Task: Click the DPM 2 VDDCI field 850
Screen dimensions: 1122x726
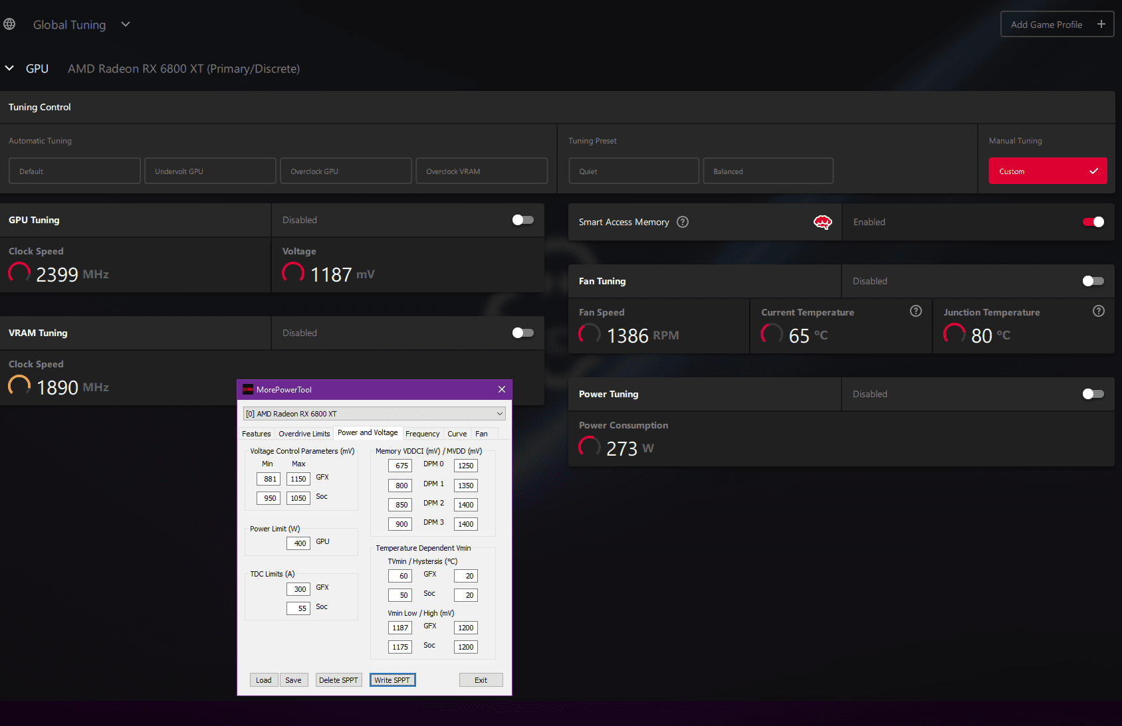Action: [400, 505]
